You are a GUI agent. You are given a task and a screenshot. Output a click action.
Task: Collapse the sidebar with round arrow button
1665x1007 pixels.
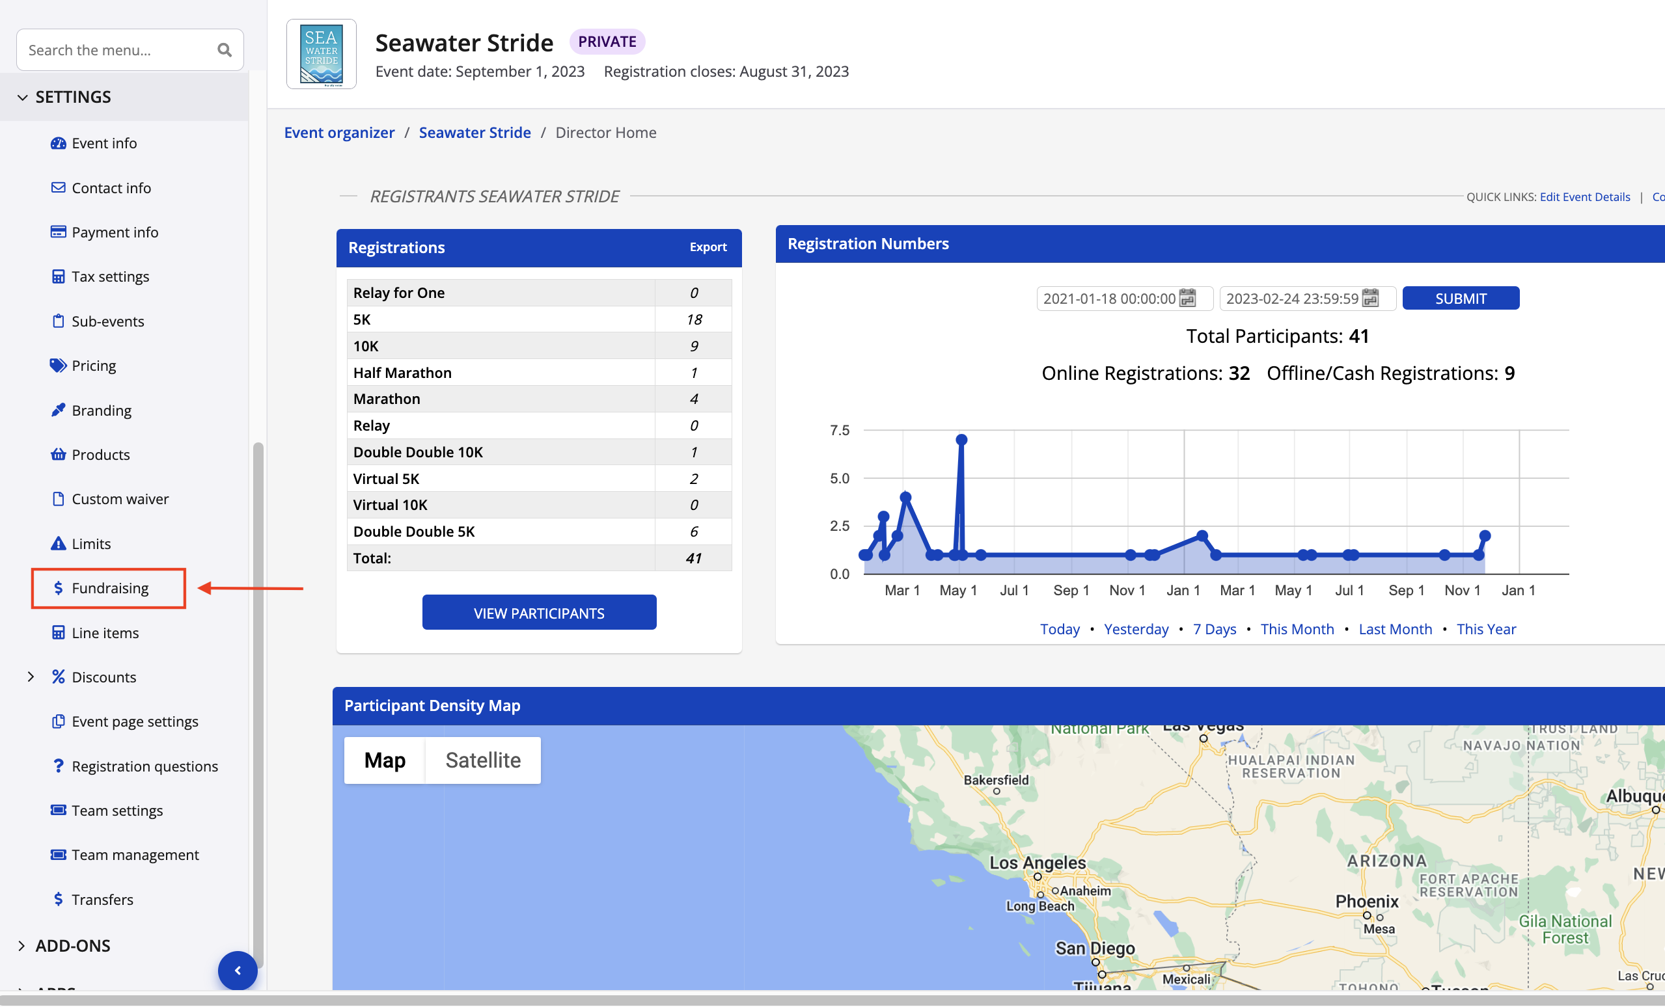[x=238, y=971]
